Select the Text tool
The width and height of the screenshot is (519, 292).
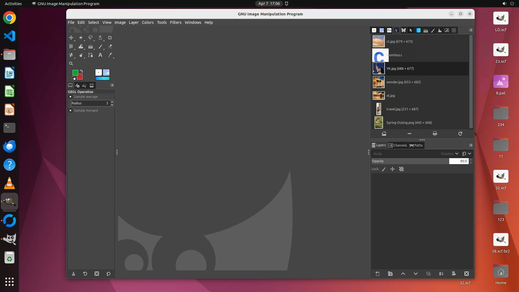coord(100,55)
